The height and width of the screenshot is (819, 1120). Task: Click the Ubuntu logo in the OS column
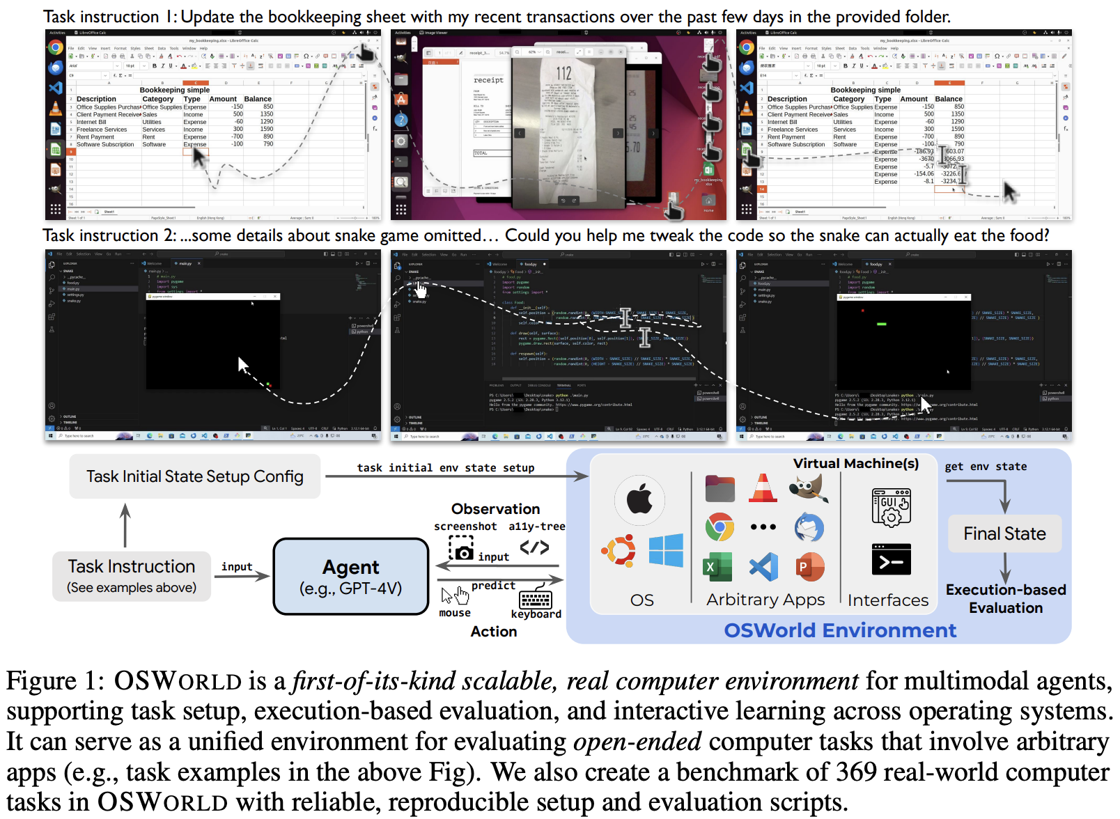[x=619, y=551]
